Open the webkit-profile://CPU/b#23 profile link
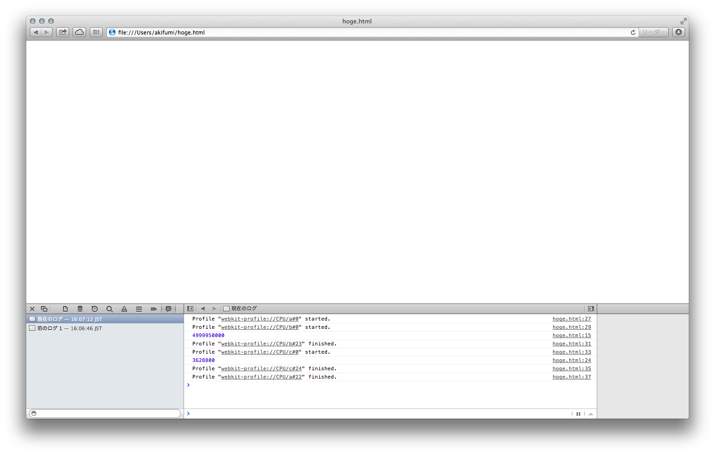Screen dimensions: 715x455 tap(261, 344)
